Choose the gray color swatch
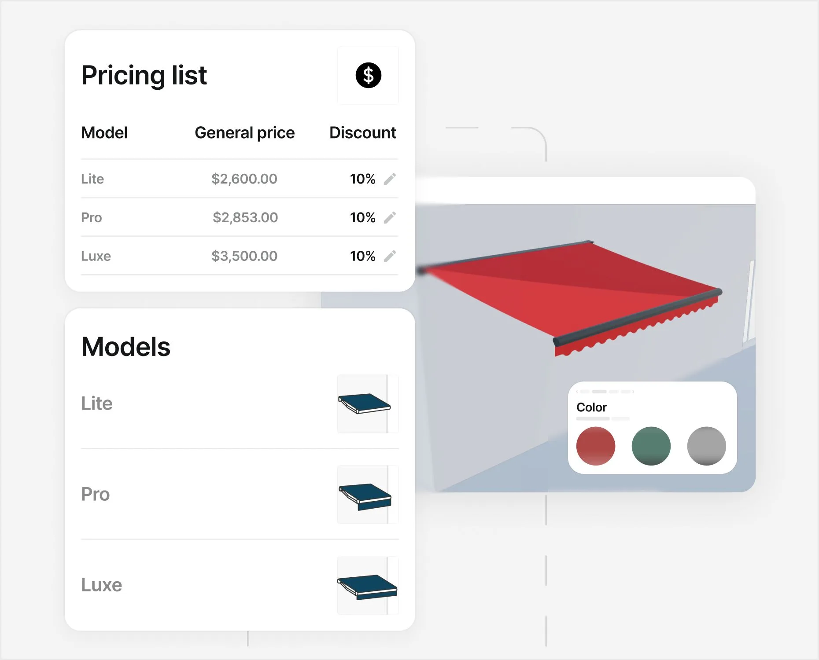 pyautogui.click(x=706, y=446)
